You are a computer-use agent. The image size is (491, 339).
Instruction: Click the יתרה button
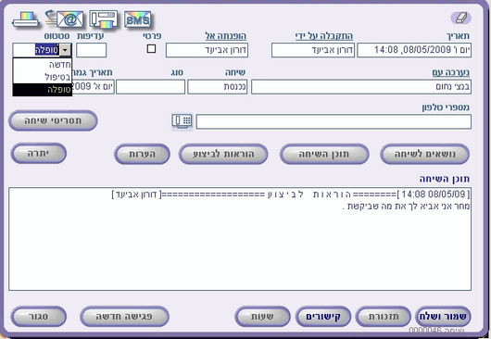(39, 153)
